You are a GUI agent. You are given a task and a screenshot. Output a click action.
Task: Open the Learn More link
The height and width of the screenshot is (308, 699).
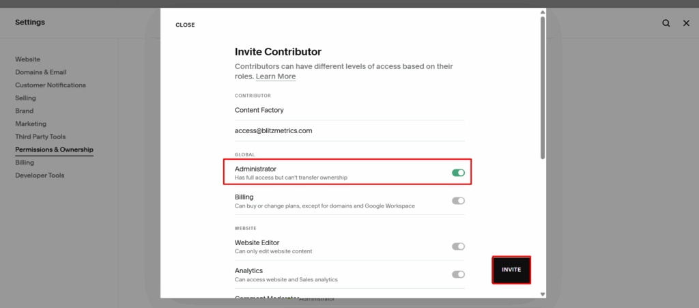click(276, 76)
